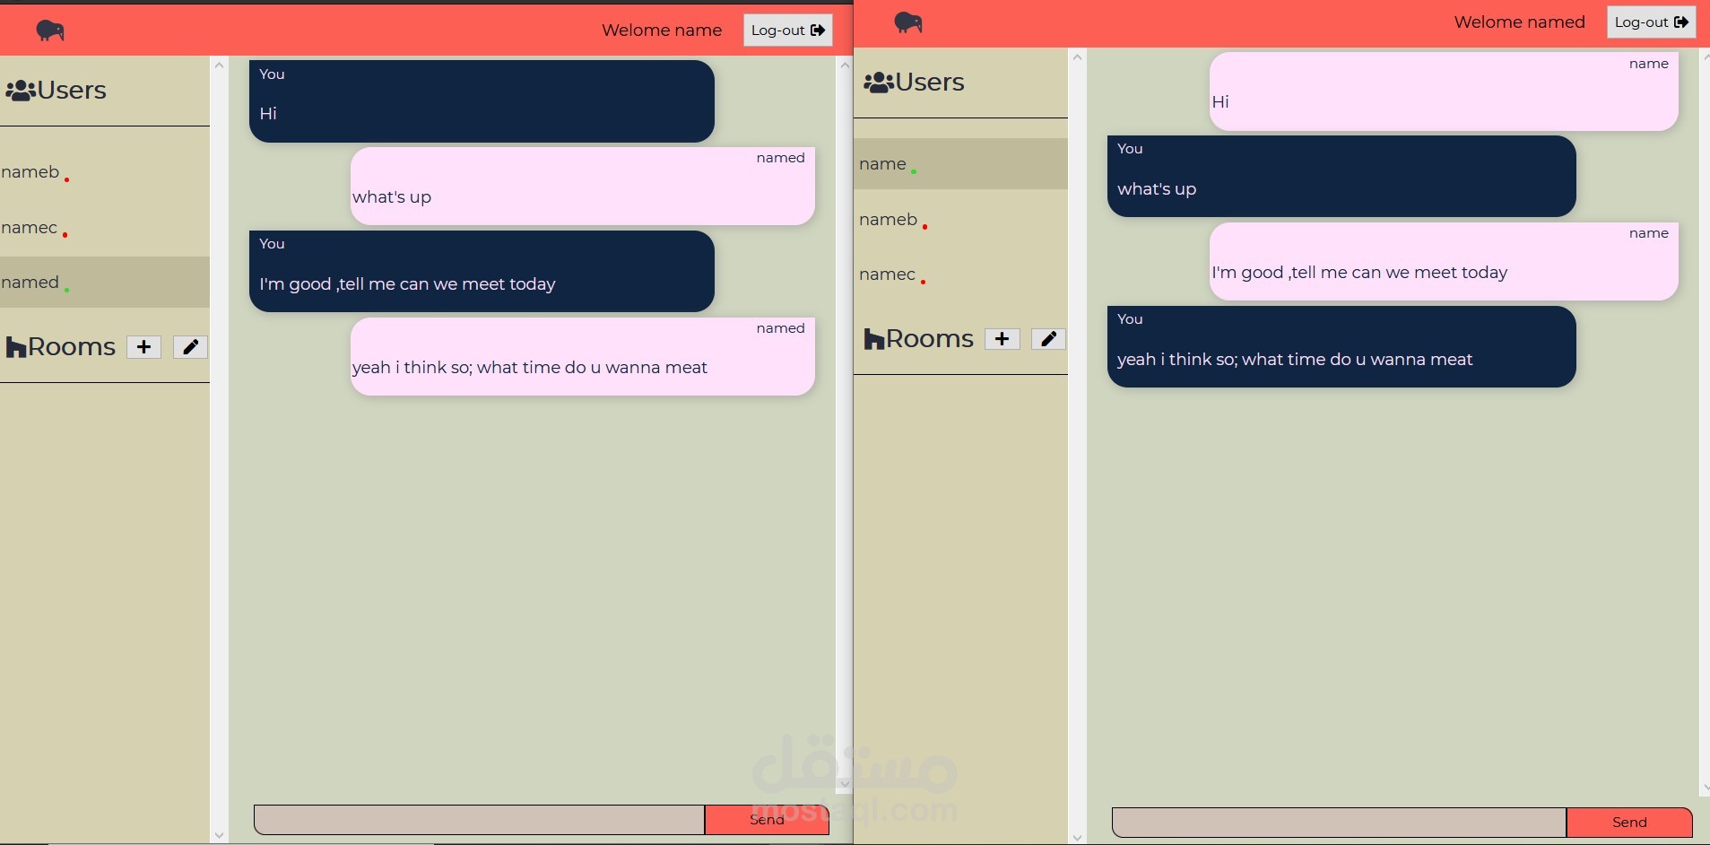Log out of the 'named' account in right window

1651,22
